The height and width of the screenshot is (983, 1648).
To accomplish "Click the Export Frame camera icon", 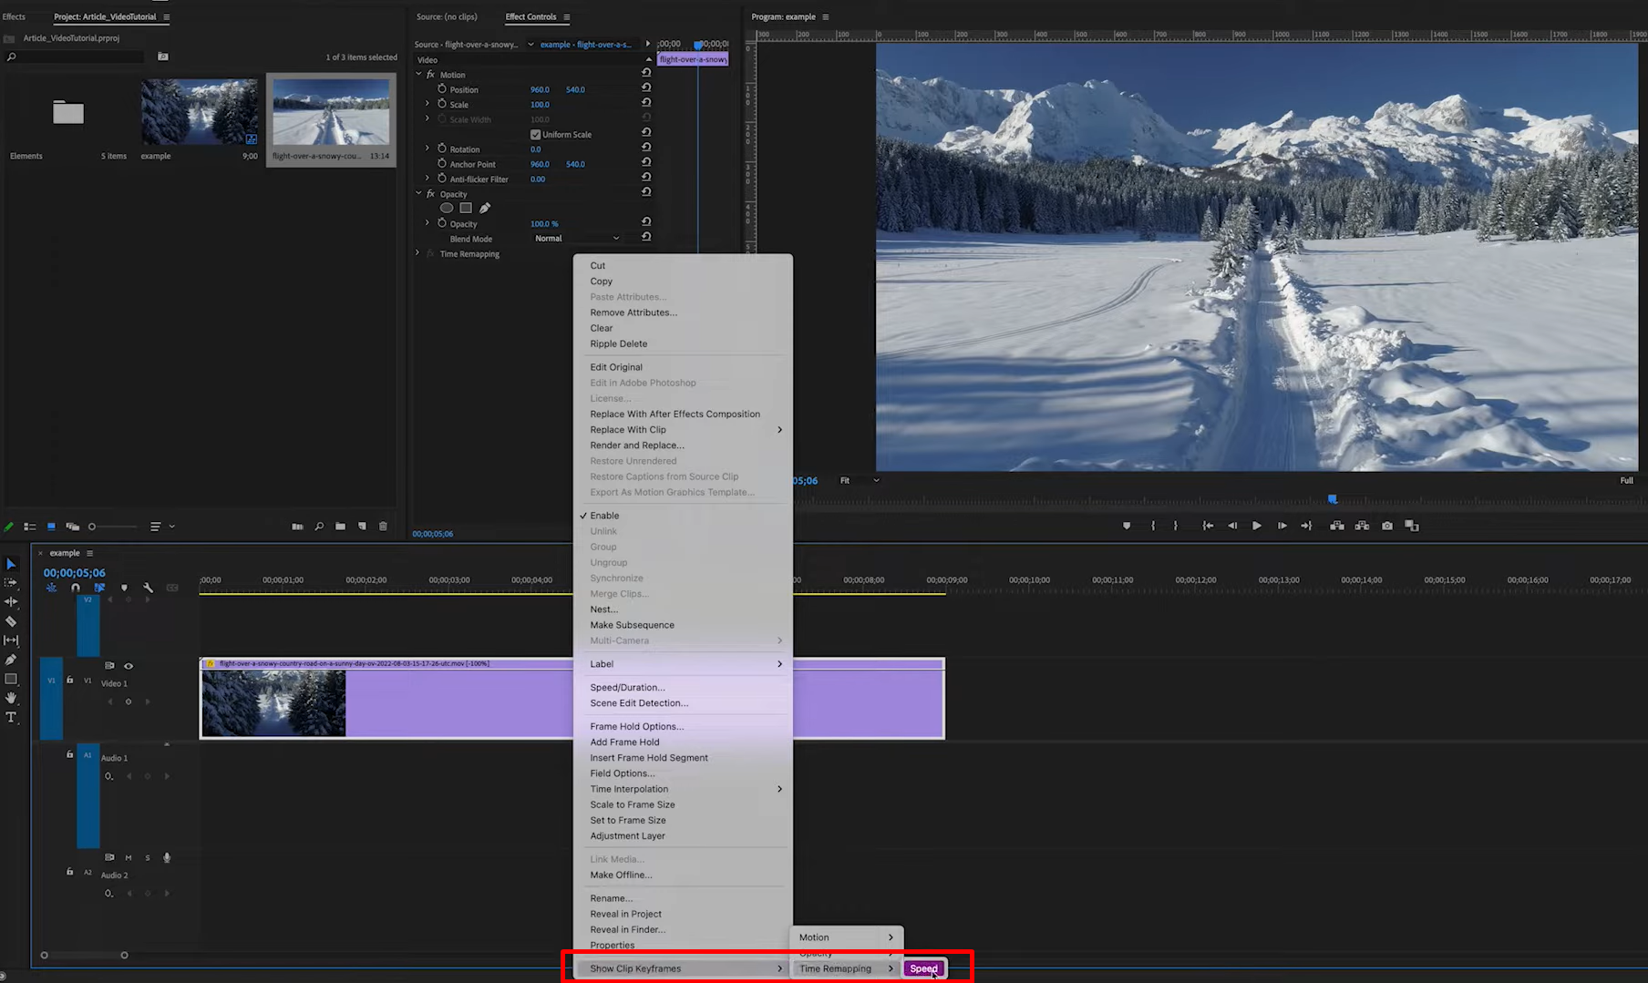I will (1386, 526).
